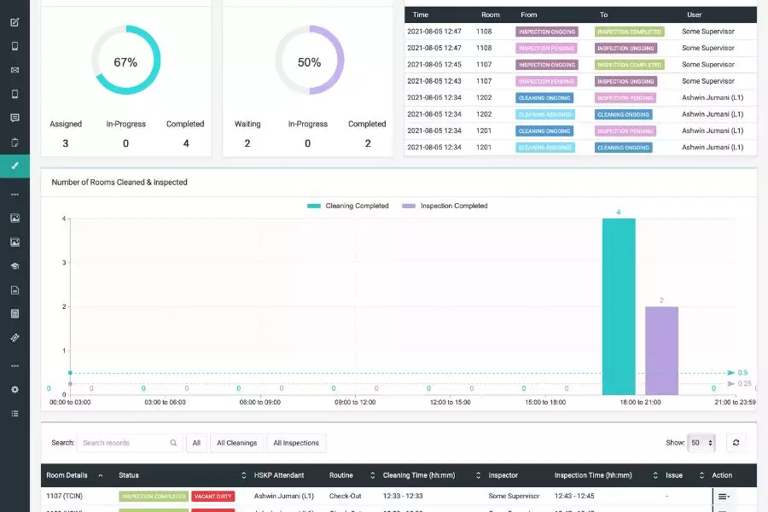Screen dimensions: 768x512
Task: Toggle Cleaning Completed legend in chart
Action: pos(348,206)
